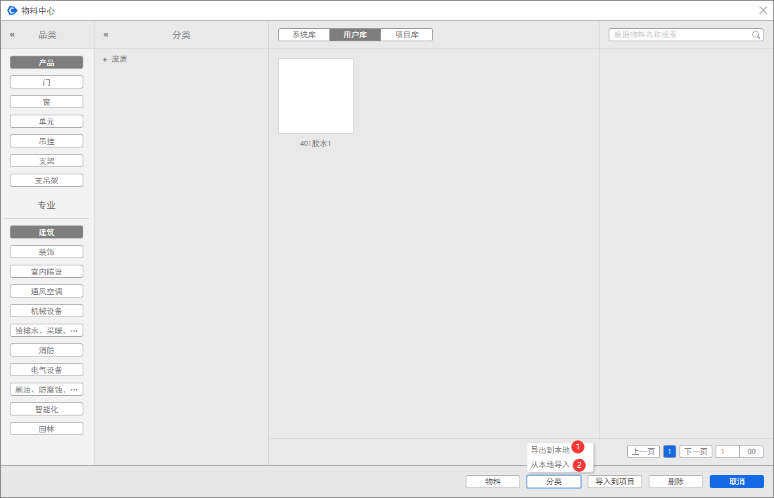Image resolution: width=774 pixels, height=498 pixels.
Task: Open the 分类 dropdown button
Action: [x=554, y=482]
